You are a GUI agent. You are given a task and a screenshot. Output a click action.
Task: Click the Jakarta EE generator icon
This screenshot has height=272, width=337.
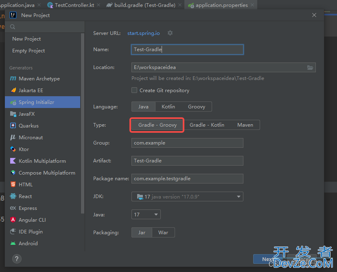tap(13, 90)
